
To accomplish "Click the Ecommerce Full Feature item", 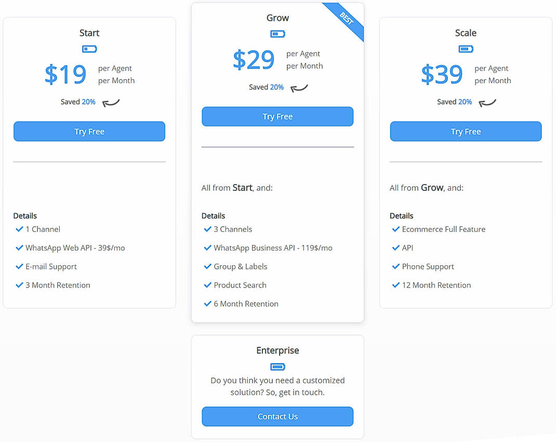I will point(444,229).
